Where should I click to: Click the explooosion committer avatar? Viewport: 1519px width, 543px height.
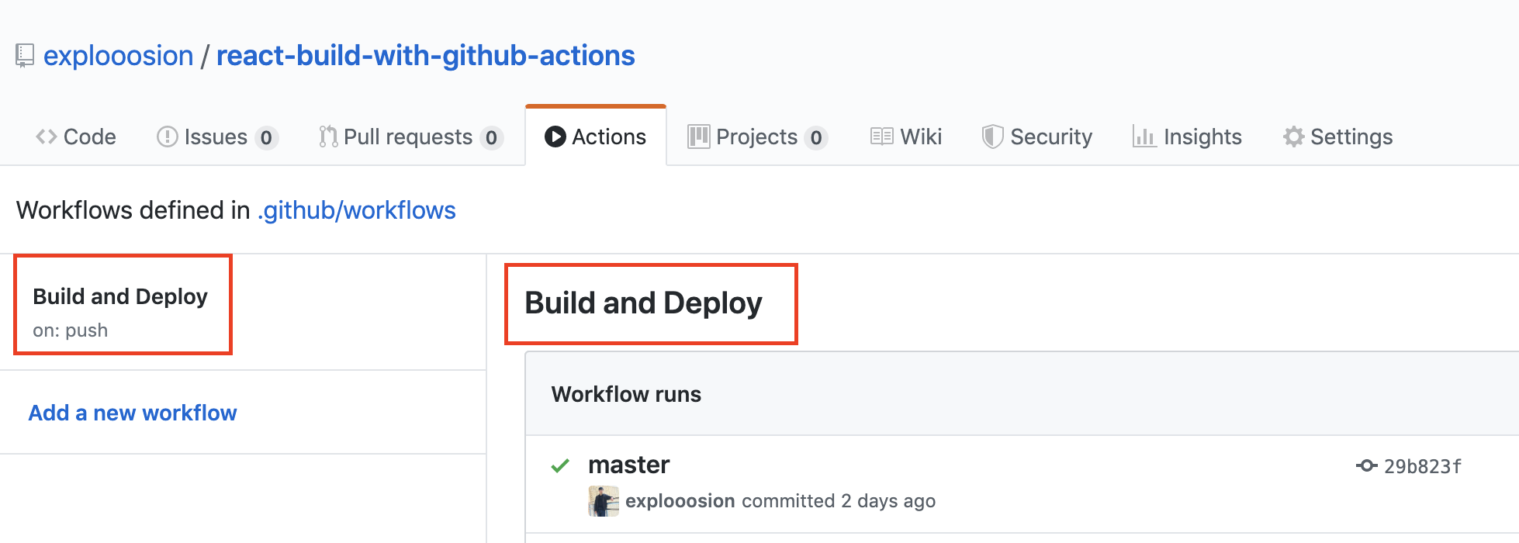click(x=604, y=501)
